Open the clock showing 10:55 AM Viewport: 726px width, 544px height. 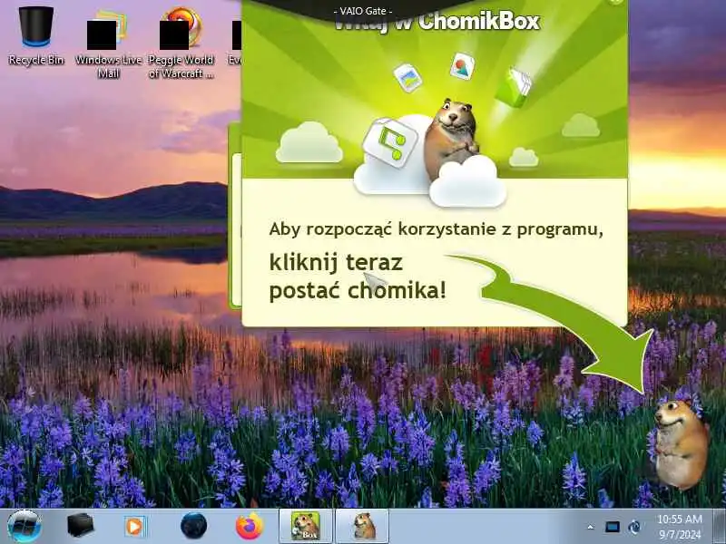[680, 527]
